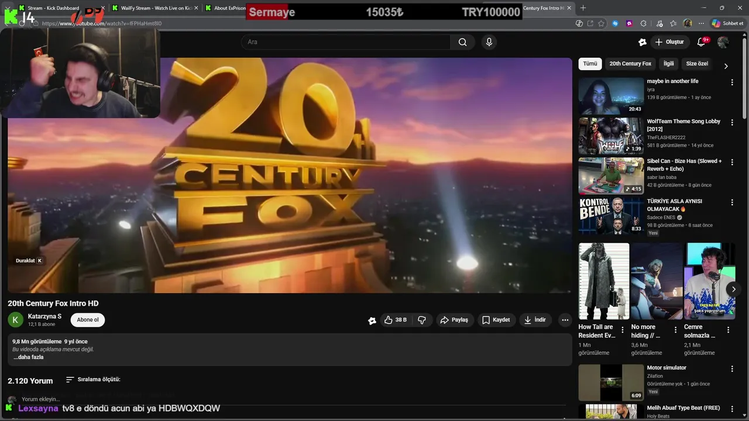The image size is (749, 421).
Task: Click the Shazam extension icon in toolbar
Action: [x=615, y=23]
